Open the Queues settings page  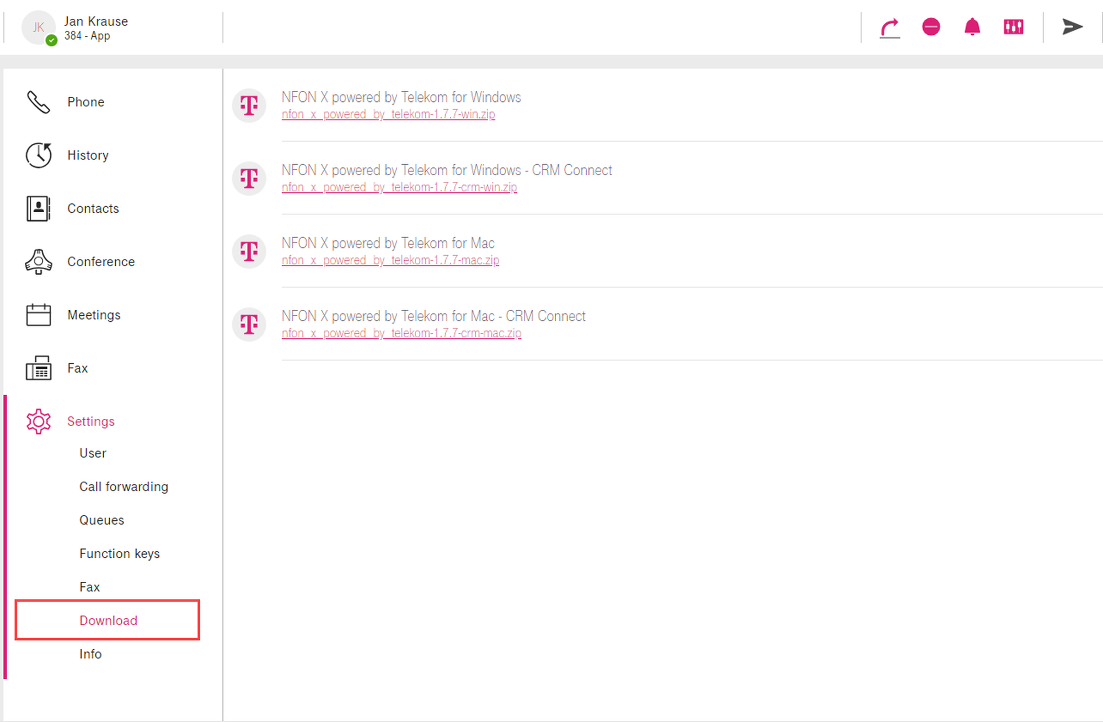[101, 520]
